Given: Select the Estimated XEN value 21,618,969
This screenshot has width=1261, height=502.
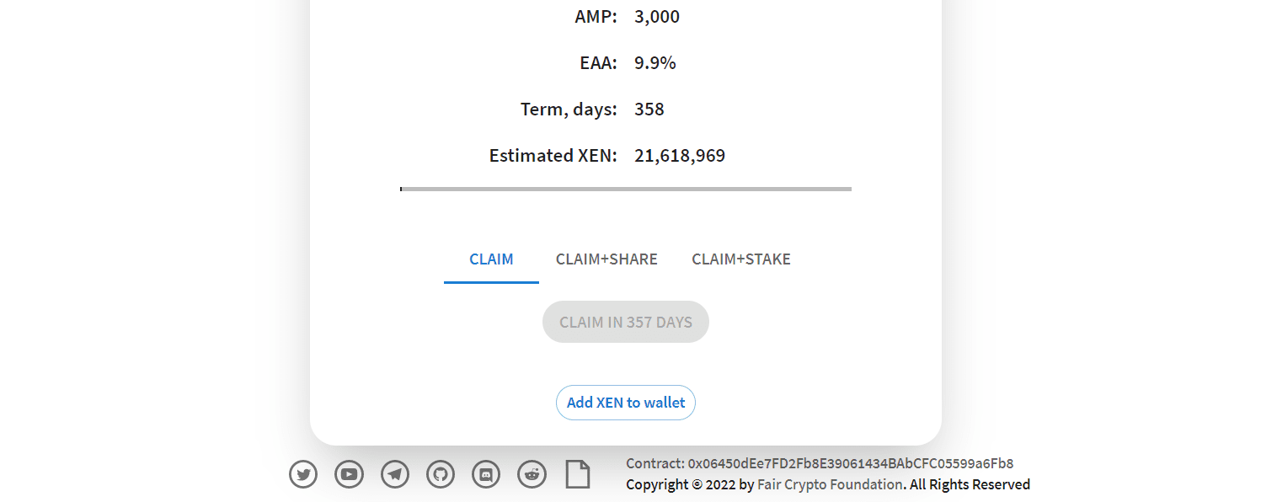Looking at the screenshot, I should pyautogui.click(x=680, y=155).
